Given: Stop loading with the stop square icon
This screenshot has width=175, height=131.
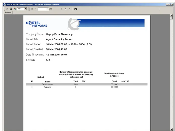Looking at the screenshot, I should coord(69,9).
